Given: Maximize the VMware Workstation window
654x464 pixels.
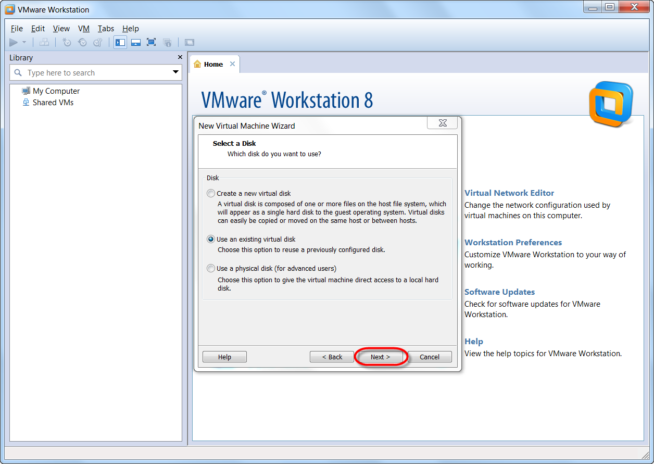Looking at the screenshot, I should tap(609, 7).
